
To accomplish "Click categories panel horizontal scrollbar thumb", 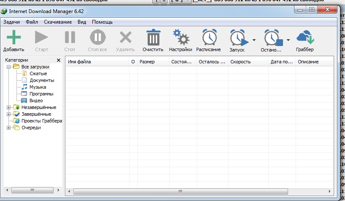I will pos(32,190).
